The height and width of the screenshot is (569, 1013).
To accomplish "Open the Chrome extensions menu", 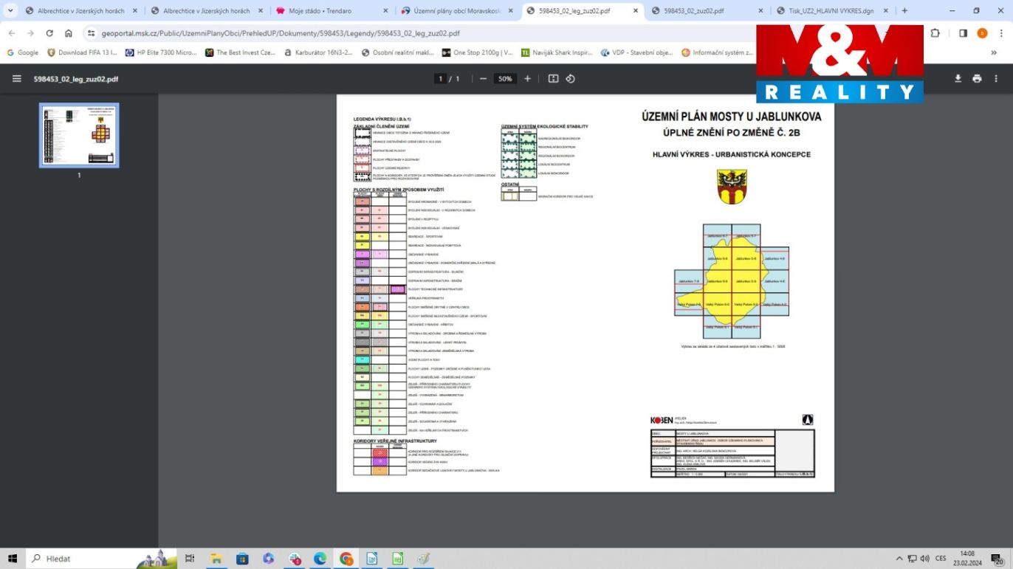I will tap(935, 33).
